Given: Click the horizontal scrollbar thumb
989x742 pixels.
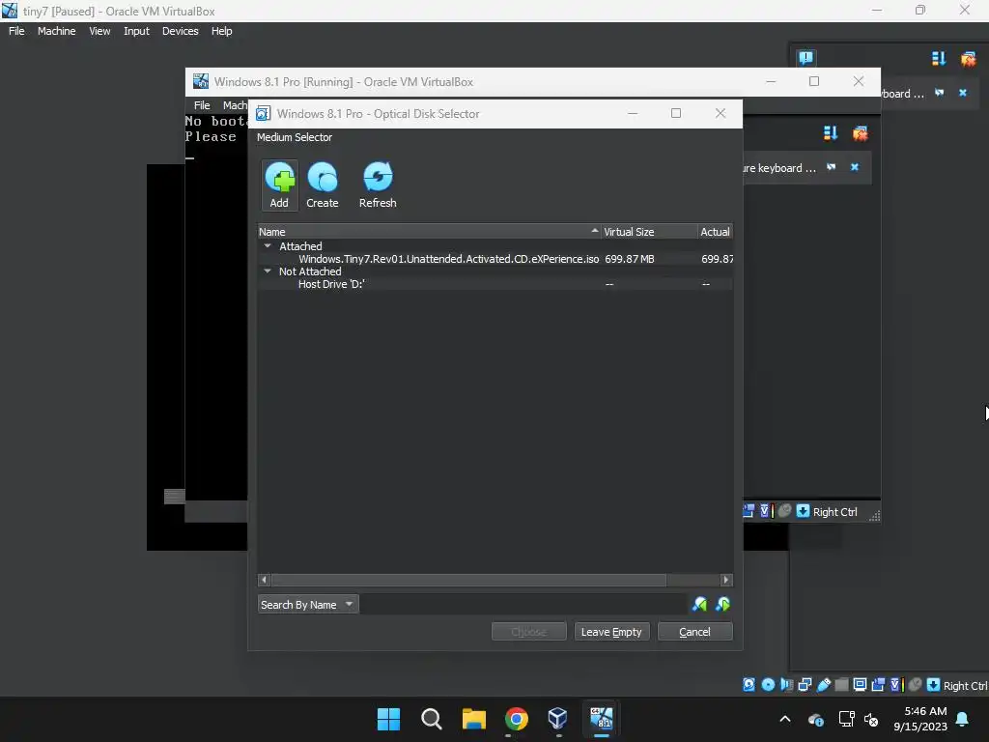Looking at the screenshot, I should [468, 580].
